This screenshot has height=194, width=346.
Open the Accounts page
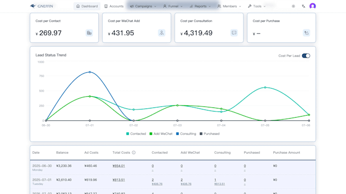click(x=114, y=6)
